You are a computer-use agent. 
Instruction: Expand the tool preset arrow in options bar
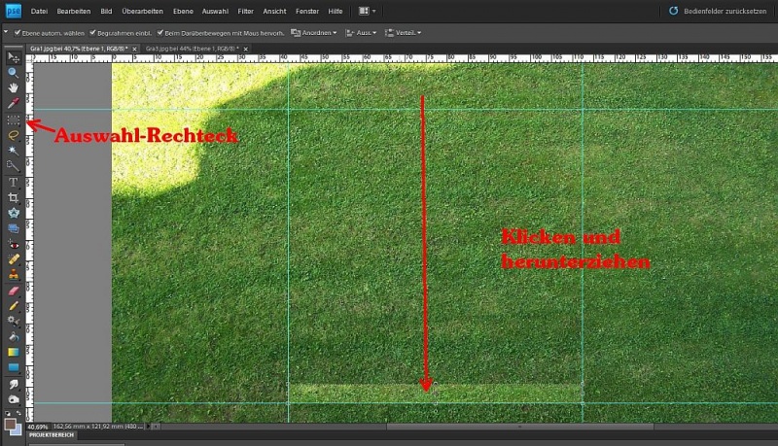[x=6, y=32]
